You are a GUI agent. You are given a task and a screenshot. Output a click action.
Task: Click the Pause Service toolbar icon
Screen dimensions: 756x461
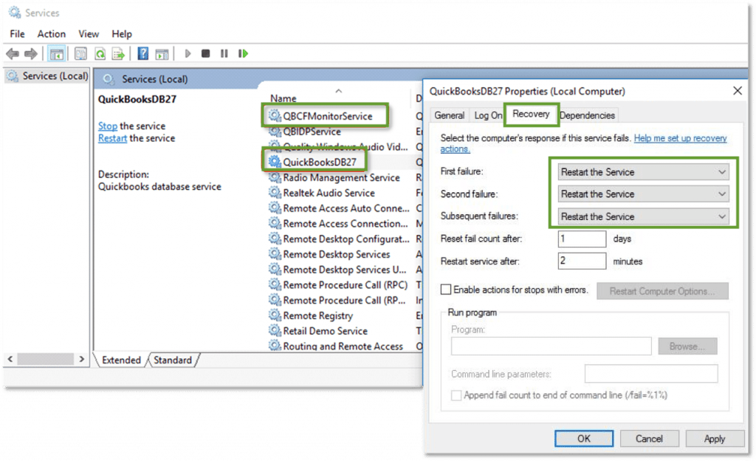pyautogui.click(x=224, y=53)
